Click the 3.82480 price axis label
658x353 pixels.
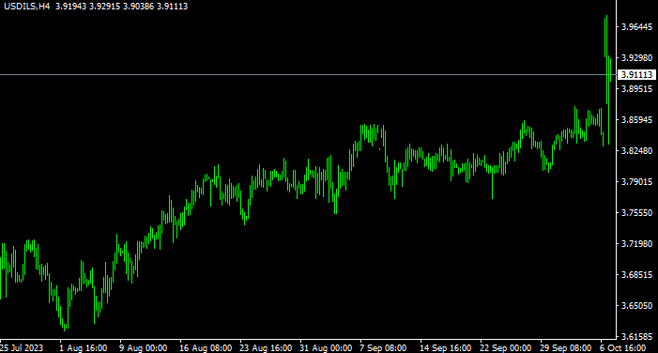click(637, 151)
